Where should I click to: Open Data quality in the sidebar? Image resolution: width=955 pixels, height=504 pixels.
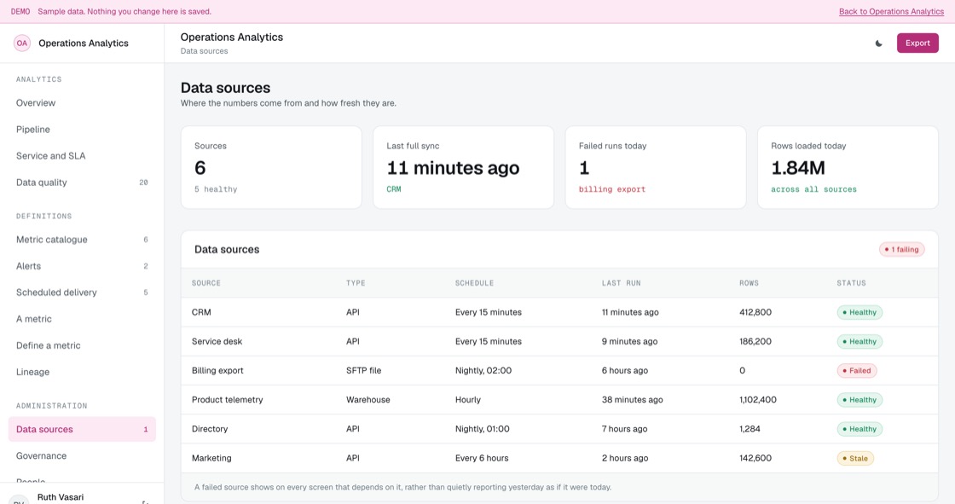(82, 182)
